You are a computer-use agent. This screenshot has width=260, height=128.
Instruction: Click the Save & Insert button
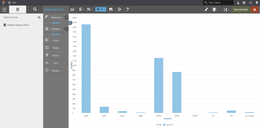coord(241,10)
